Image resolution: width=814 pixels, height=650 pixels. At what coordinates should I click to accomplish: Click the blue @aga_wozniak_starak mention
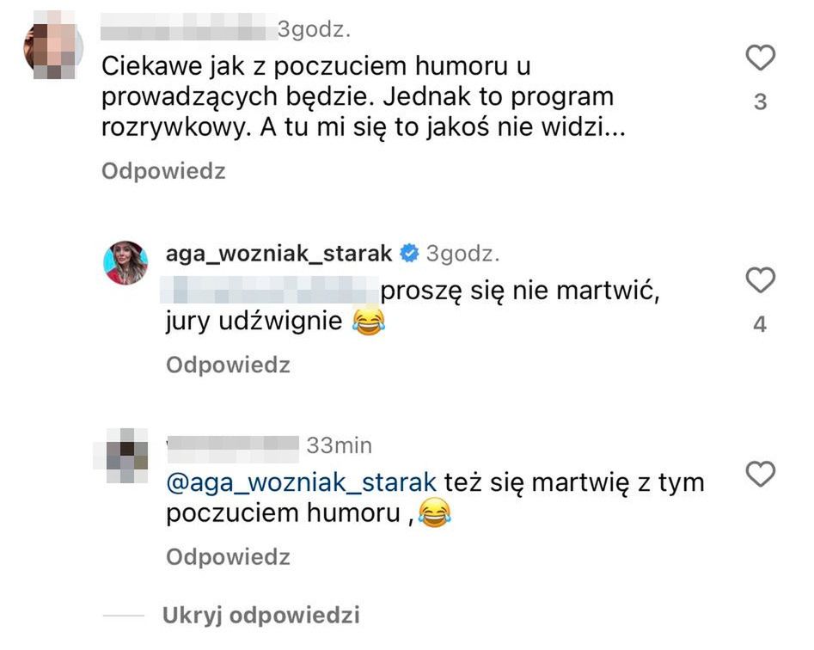pos(302,482)
